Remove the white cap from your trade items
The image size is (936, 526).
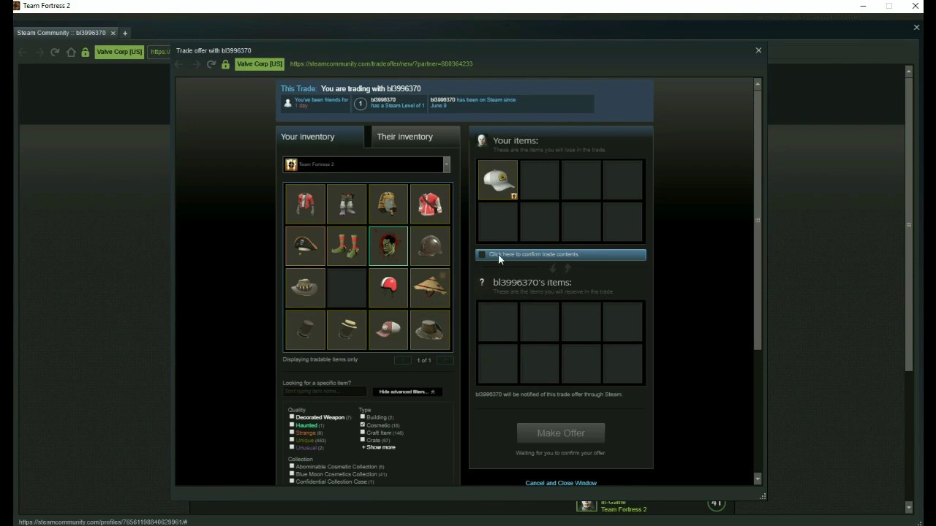498,180
